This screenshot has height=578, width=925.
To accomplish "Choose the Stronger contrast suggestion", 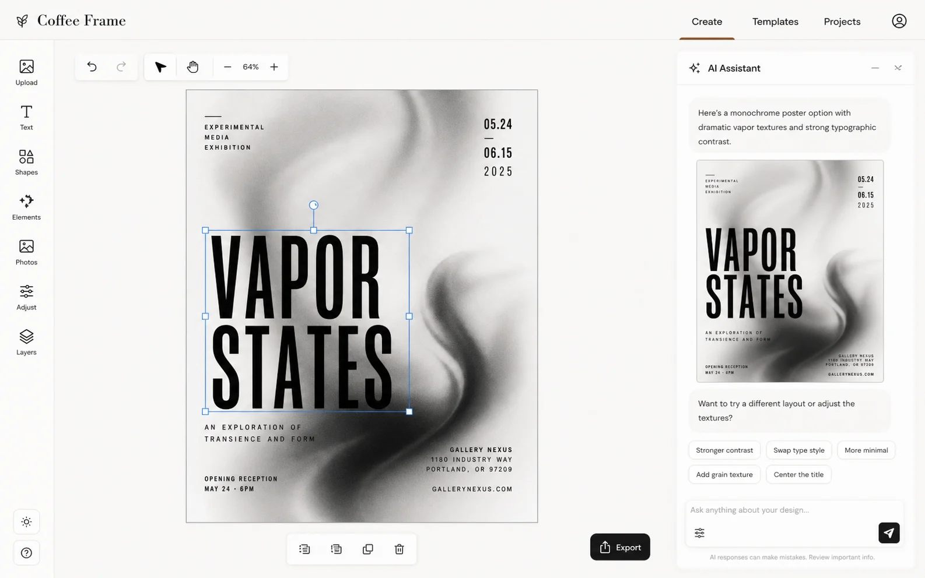I will coord(724,450).
